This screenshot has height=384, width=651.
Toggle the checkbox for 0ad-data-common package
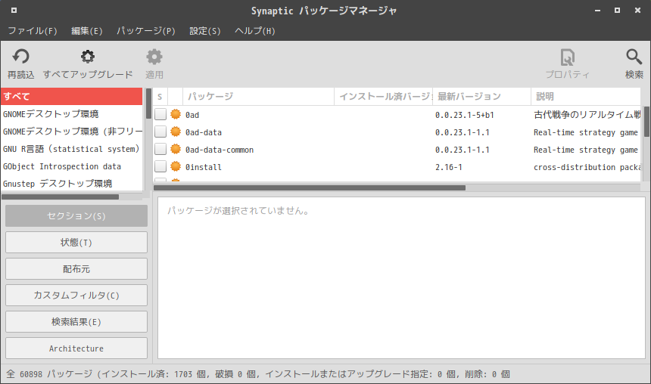coord(160,149)
